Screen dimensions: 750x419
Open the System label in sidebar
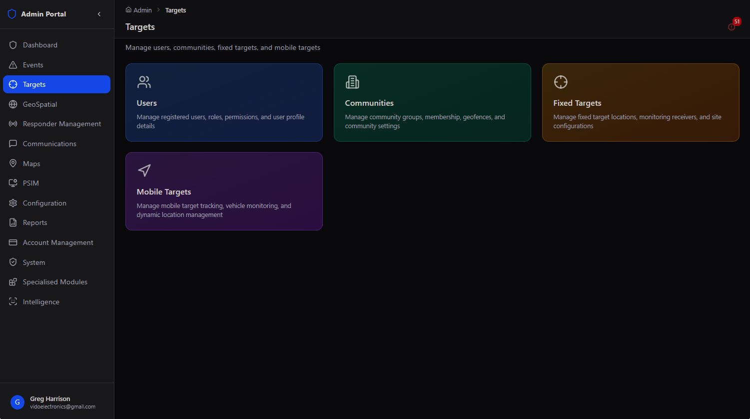click(34, 262)
